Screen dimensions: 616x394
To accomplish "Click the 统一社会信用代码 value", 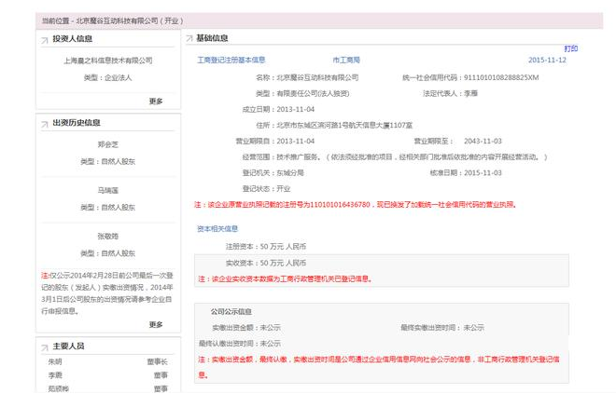I will coord(501,77).
